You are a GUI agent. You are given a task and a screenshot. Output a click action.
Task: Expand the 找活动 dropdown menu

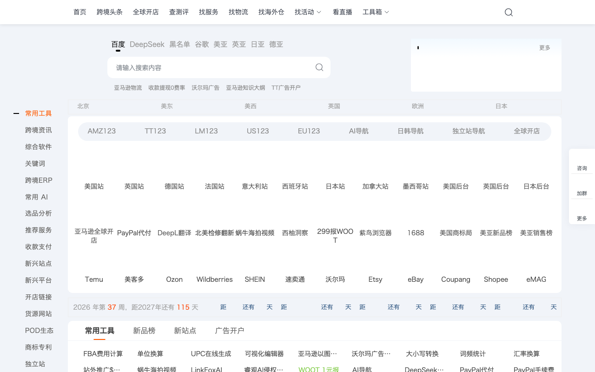tap(308, 12)
